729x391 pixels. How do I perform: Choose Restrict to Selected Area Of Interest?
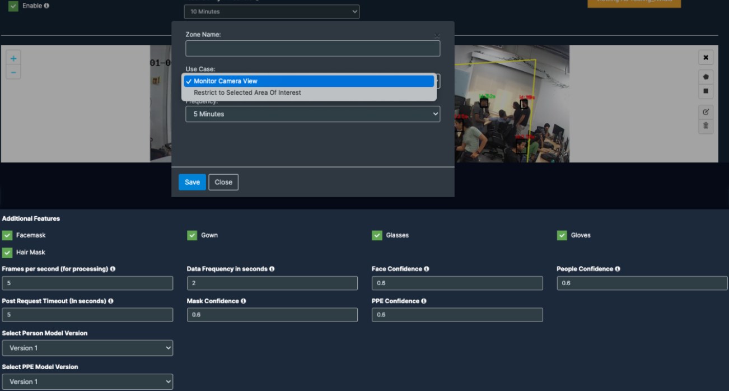click(x=309, y=93)
